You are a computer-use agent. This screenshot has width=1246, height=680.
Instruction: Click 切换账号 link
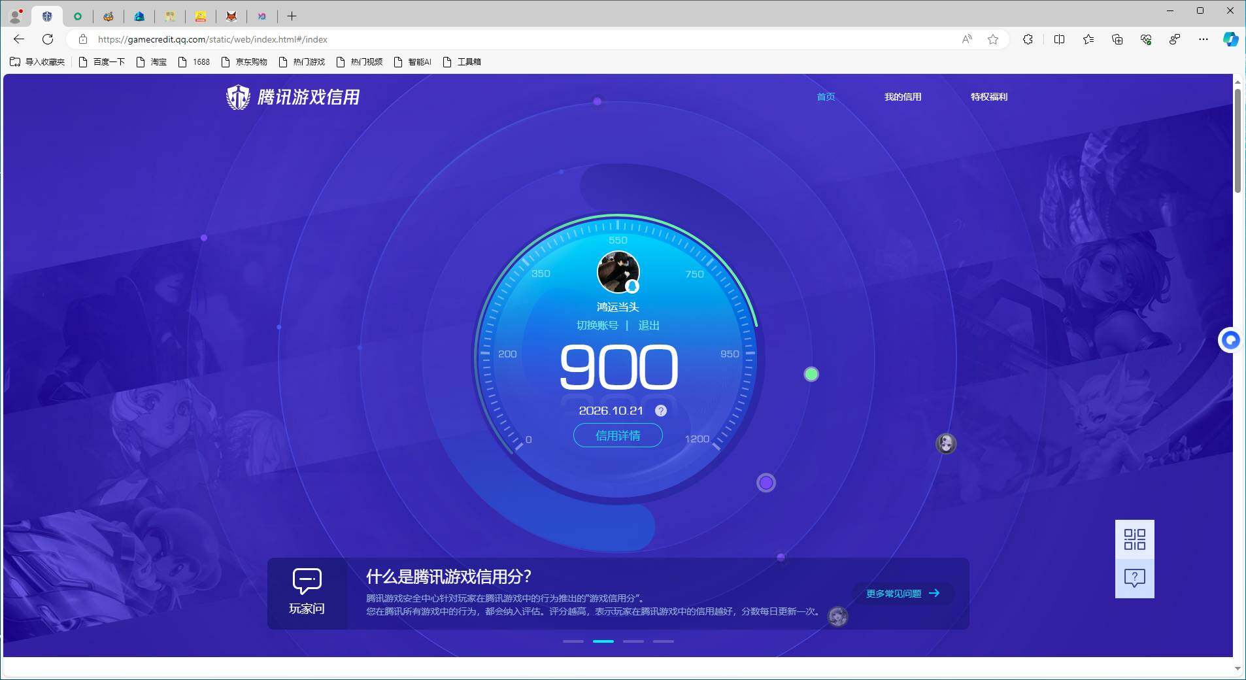597,326
